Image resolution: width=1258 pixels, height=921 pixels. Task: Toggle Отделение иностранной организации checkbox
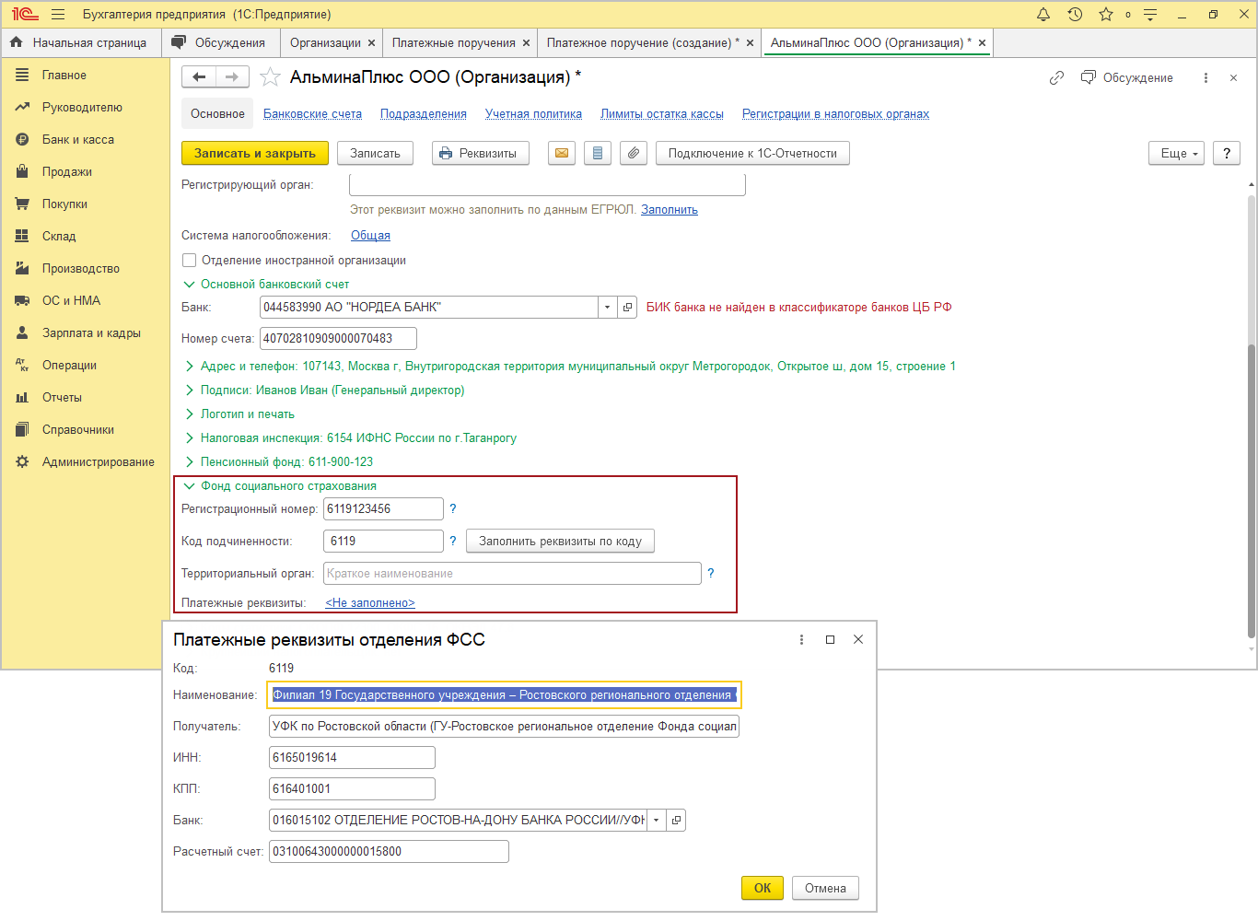pyautogui.click(x=190, y=261)
